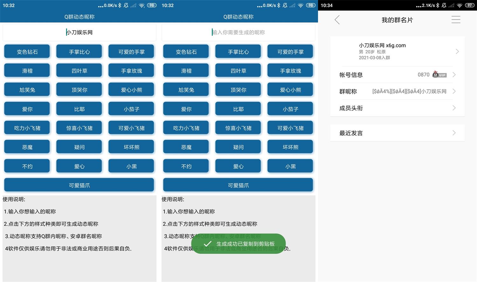Tap the Wi-Fi icon in the 10:34 status bar
The height and width of the screenshot is (282, 477).
[x=460, y=5]
